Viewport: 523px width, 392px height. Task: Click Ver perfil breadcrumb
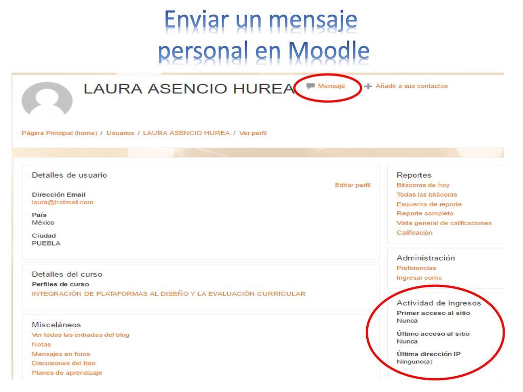pyautogui.click(x=253, y=133)
